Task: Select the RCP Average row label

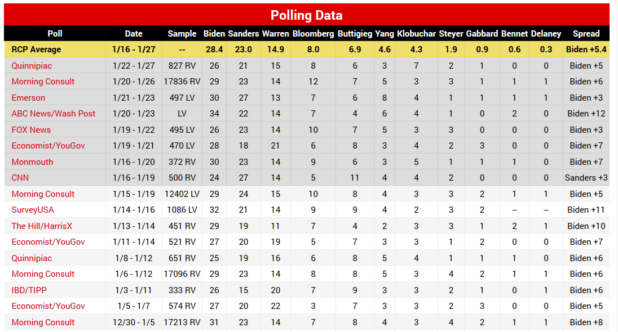Action: click(36, 50)
